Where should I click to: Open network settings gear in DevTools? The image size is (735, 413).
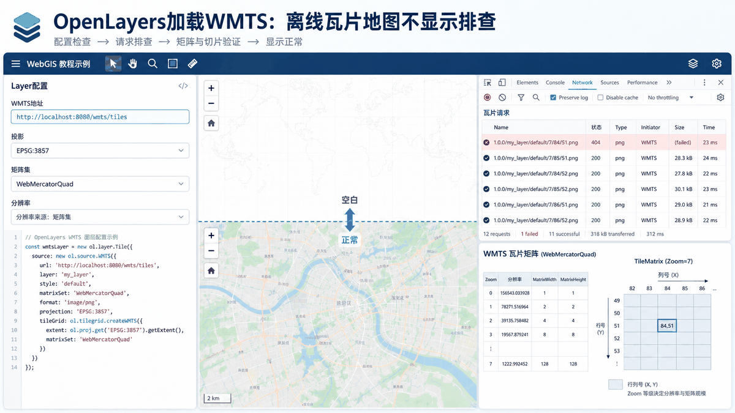(x=720, y=97)
